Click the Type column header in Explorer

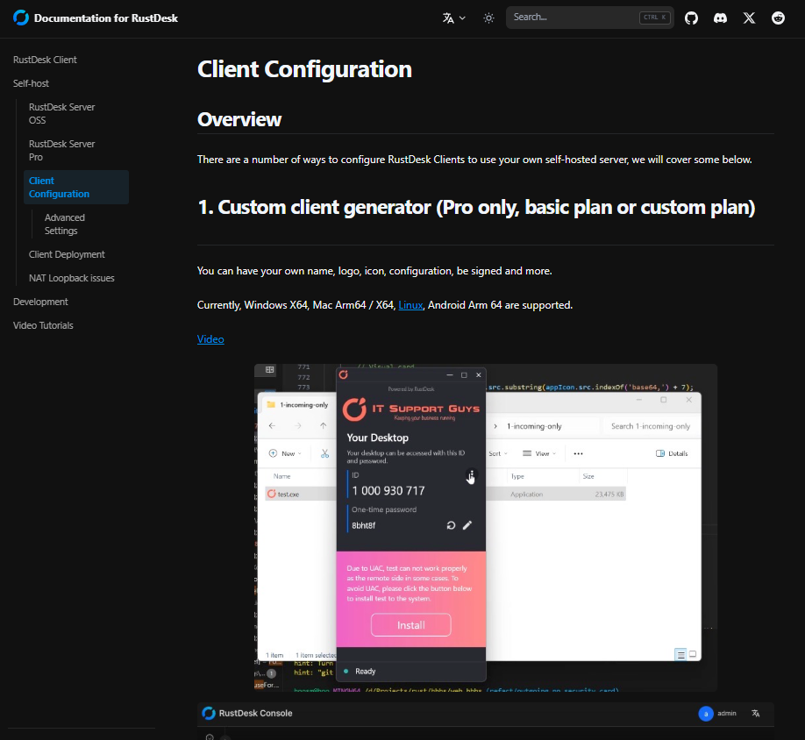point(517,476)
